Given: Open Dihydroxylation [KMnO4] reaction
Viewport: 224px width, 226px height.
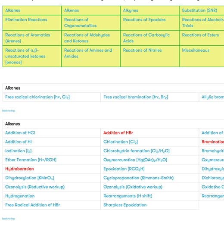Looking at the screenshot, I should point(30,178).
